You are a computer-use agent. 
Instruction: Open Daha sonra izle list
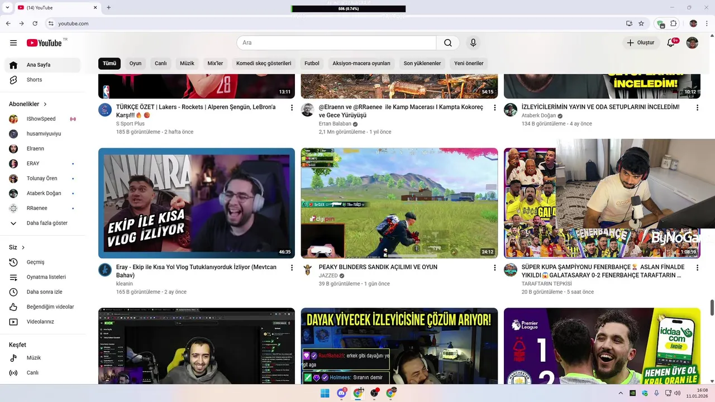(42, 292)
